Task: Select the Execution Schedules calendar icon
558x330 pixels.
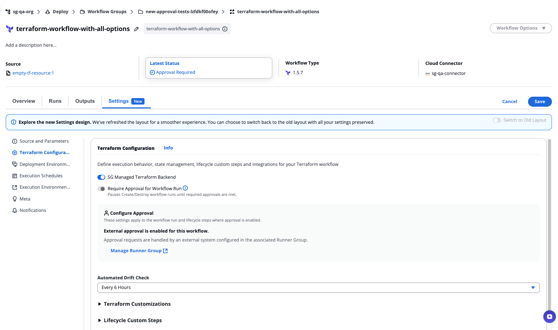Action: coord(15,176)
